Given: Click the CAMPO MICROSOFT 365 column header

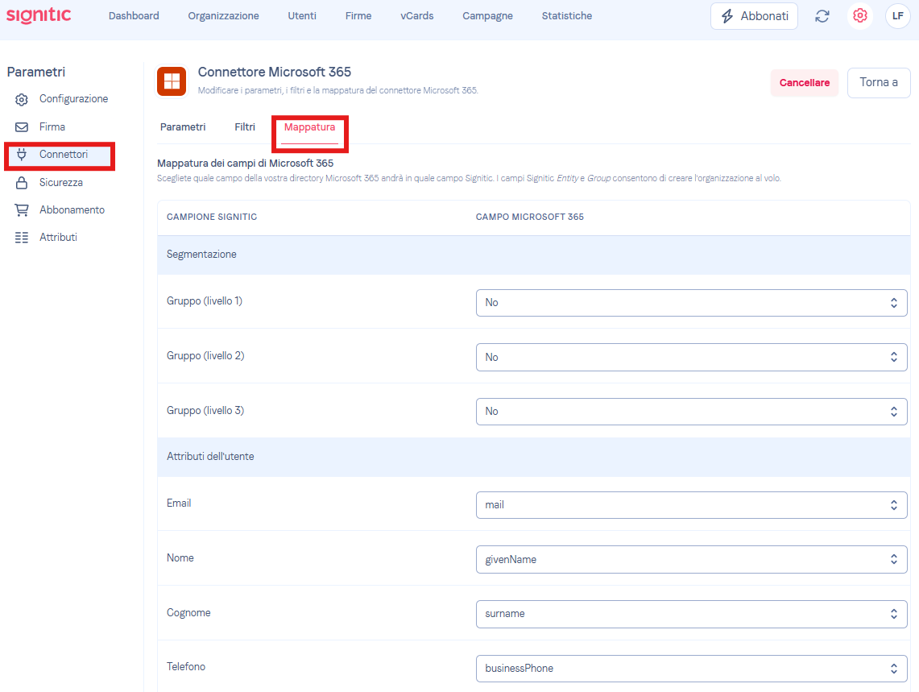Looking at the screenshot, I should click(529, 217).
